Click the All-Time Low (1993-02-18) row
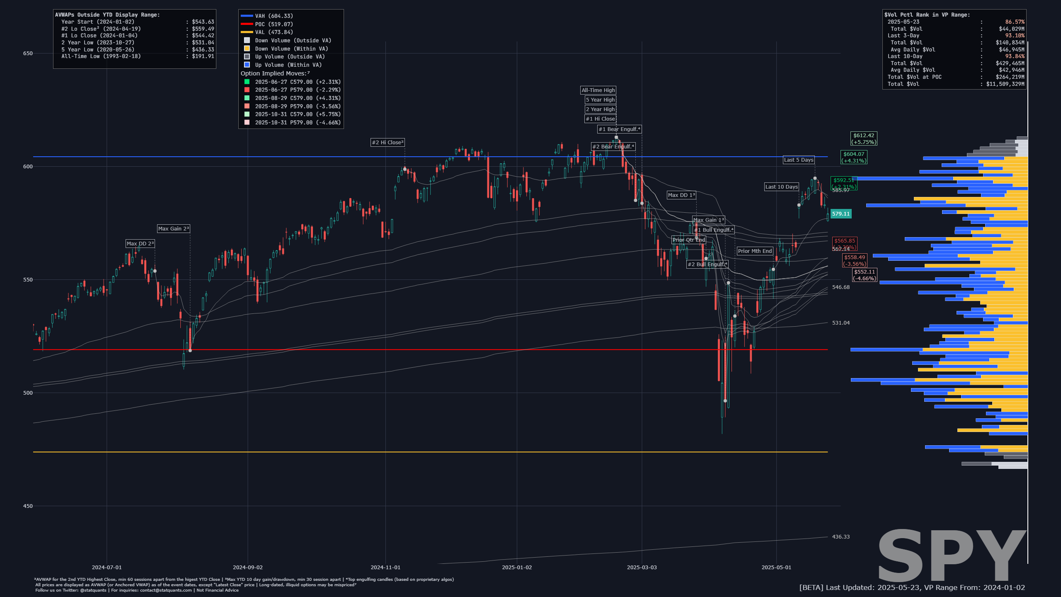Screen dimensions: 1061x597 [138, 56]
